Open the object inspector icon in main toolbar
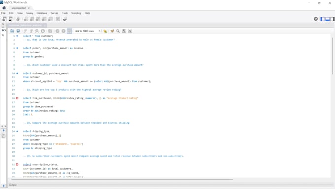The height and width of the screenshot is (189, 335). point(18,19)
